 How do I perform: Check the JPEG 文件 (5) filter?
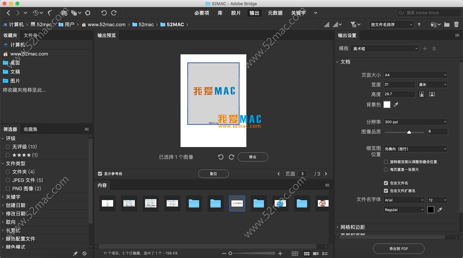8,180
